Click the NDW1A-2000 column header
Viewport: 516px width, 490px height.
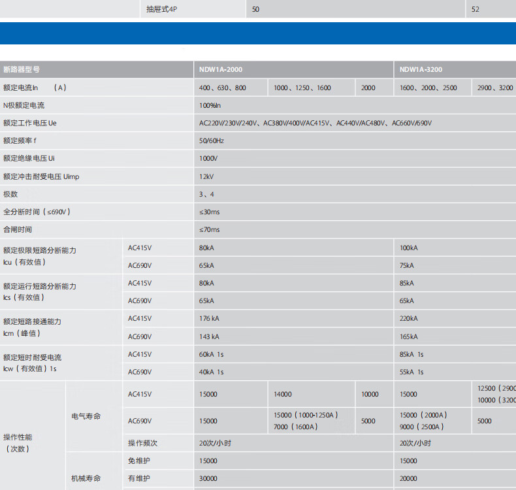pyautogui.click(x=220, y=69)
